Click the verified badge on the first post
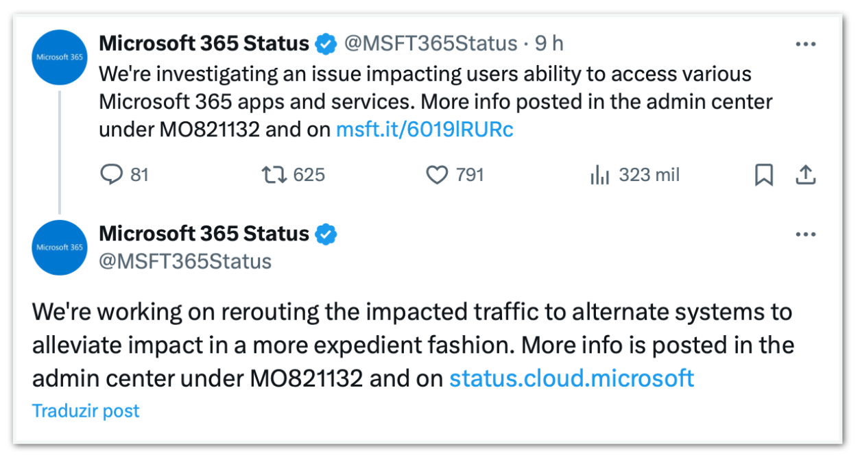Screen dimensions: 860x462 326,44
